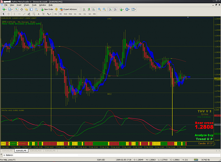Switch to MN timeframe
Screen dimensions: 221x162
pos(94,14)
